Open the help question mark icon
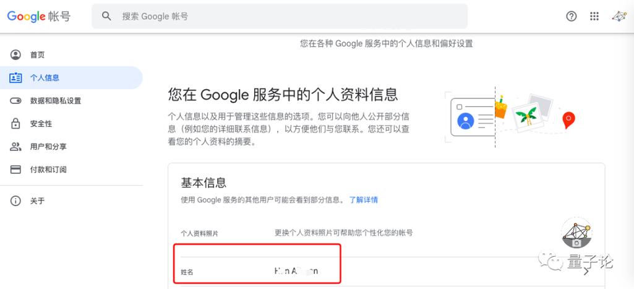 pyautogui.click(x=571, y=16)
